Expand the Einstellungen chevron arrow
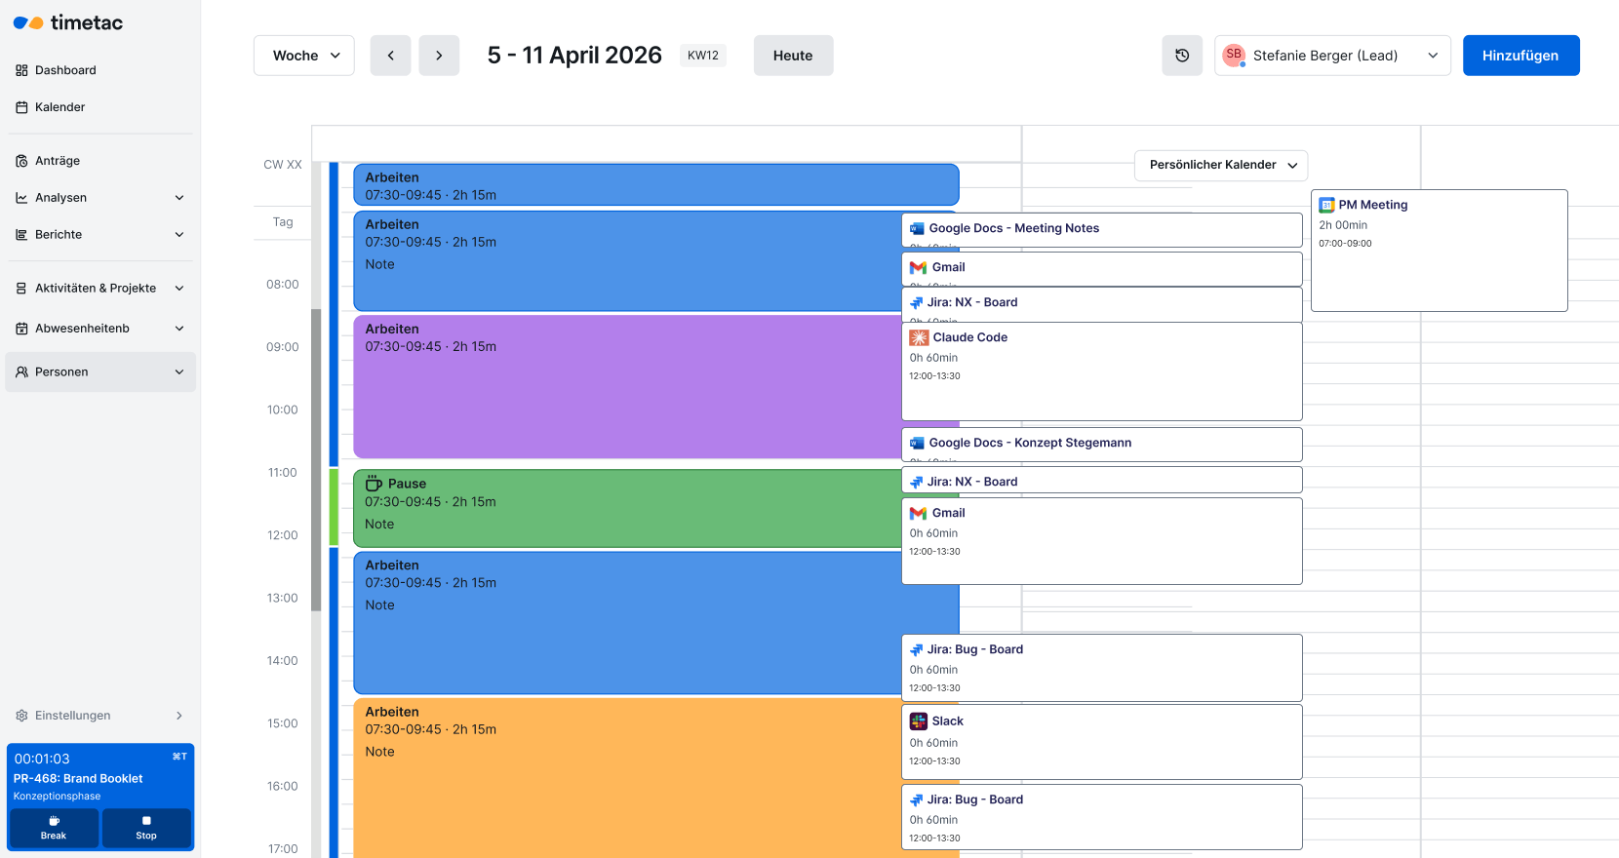Viewport: 1619px width, 858px height. click(179, 716)
